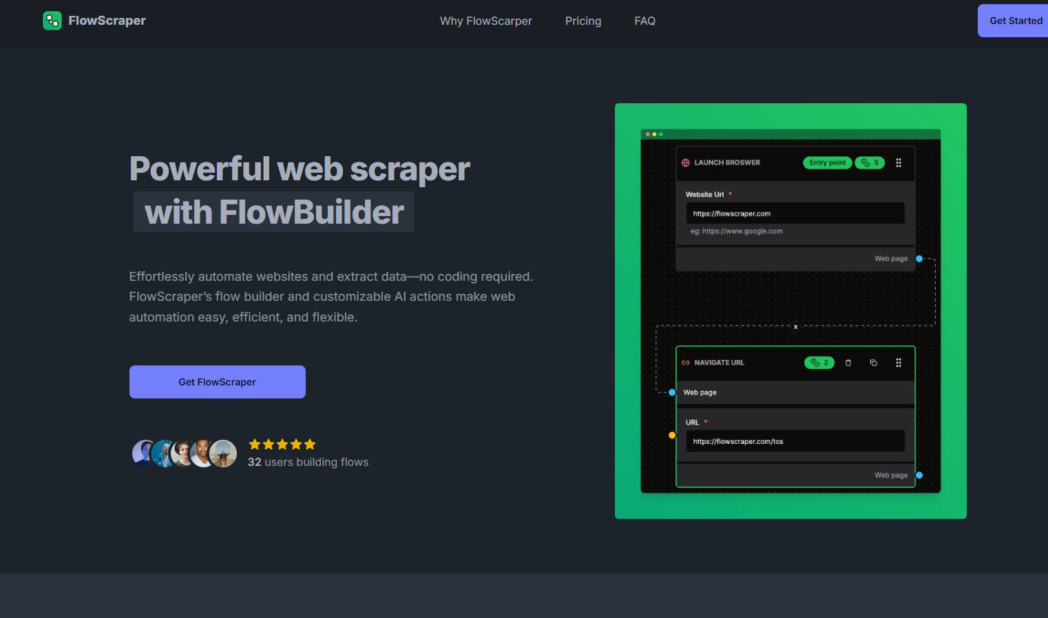Click the Website Url field showing flowscraper.com

(x=795, y=213)
